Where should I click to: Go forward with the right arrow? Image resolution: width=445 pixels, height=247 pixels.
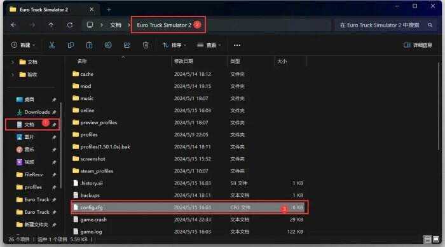(32, 25)
